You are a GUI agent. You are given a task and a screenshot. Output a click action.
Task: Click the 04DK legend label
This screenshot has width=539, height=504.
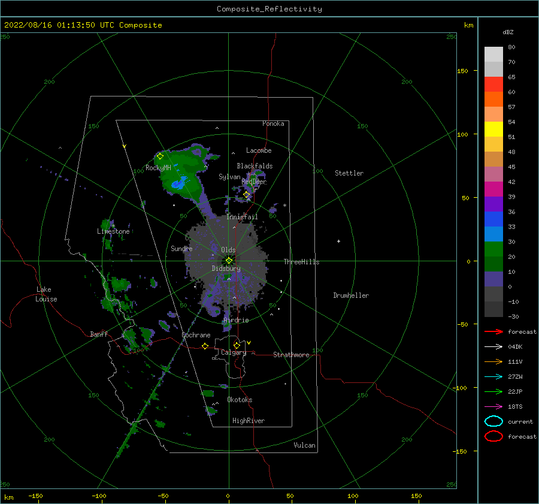[515, 347]
